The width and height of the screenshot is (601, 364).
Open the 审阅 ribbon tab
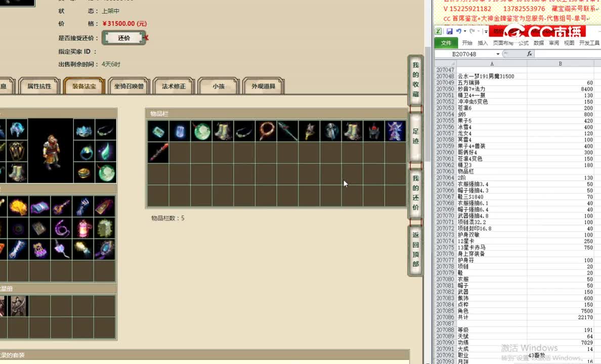(x=554, y=43)
